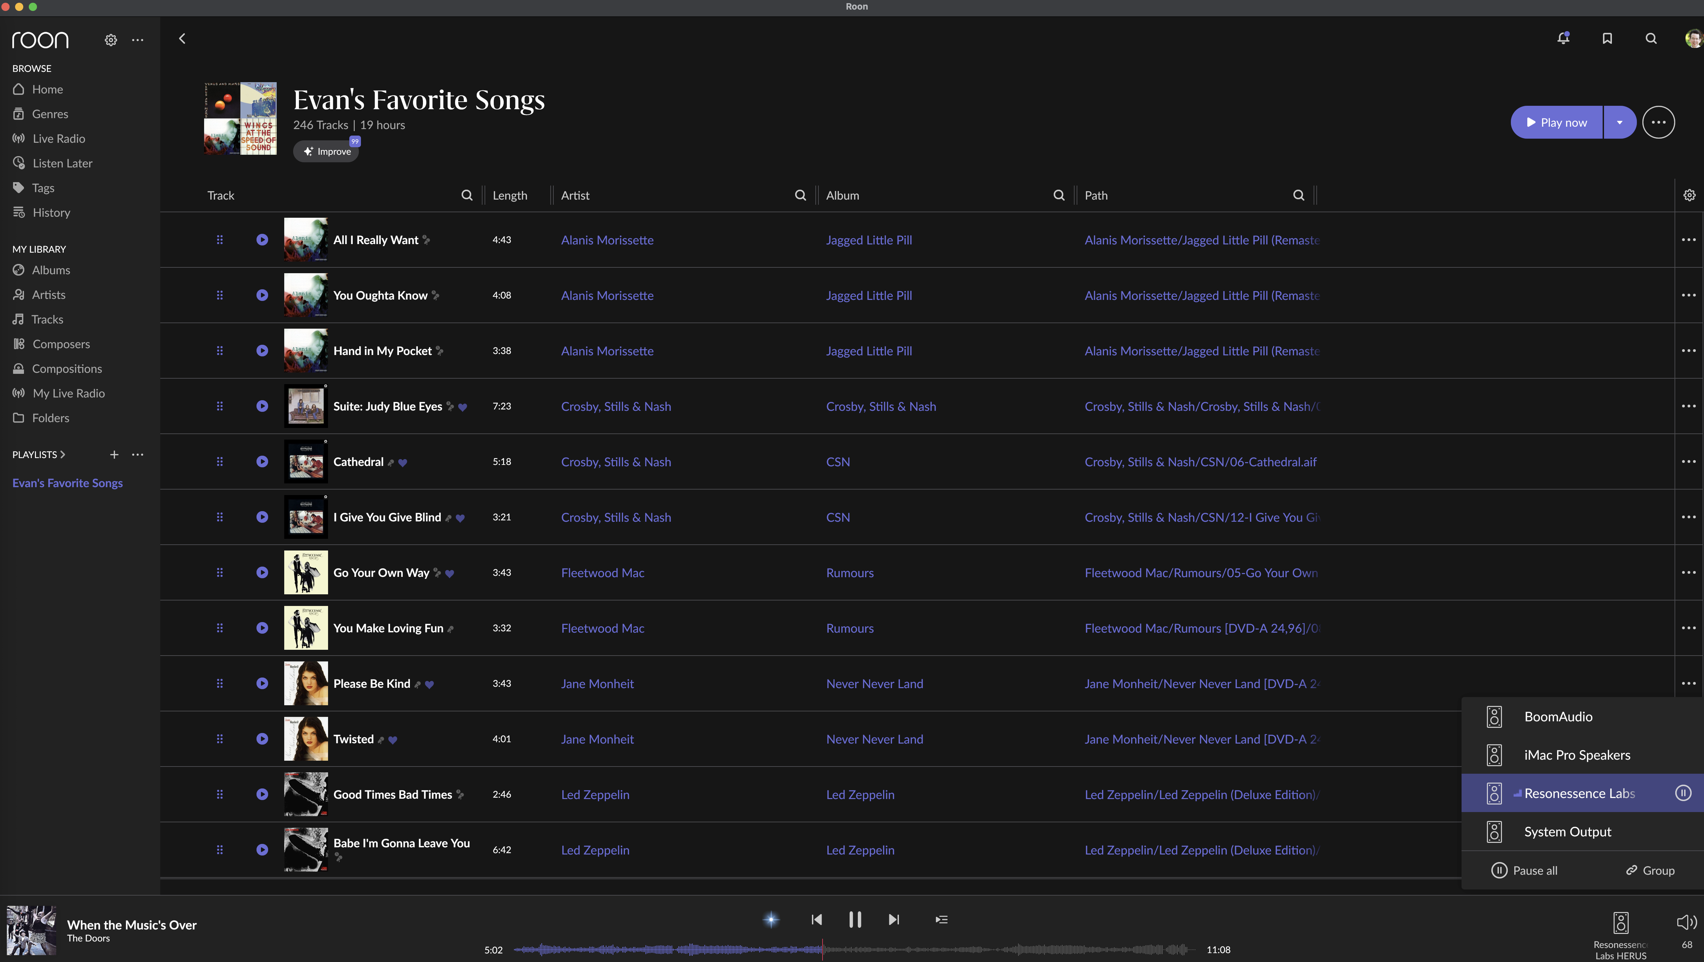Open bookmarks icon in top bar
1704x962 pixels.
pyautogui.click(x=1607, y=38)
